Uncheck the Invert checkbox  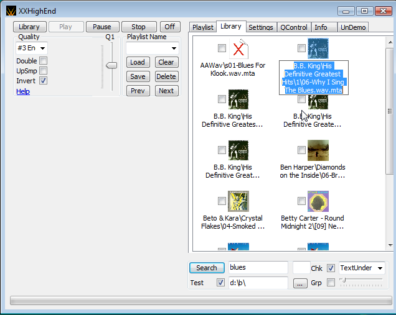(43, 81)
